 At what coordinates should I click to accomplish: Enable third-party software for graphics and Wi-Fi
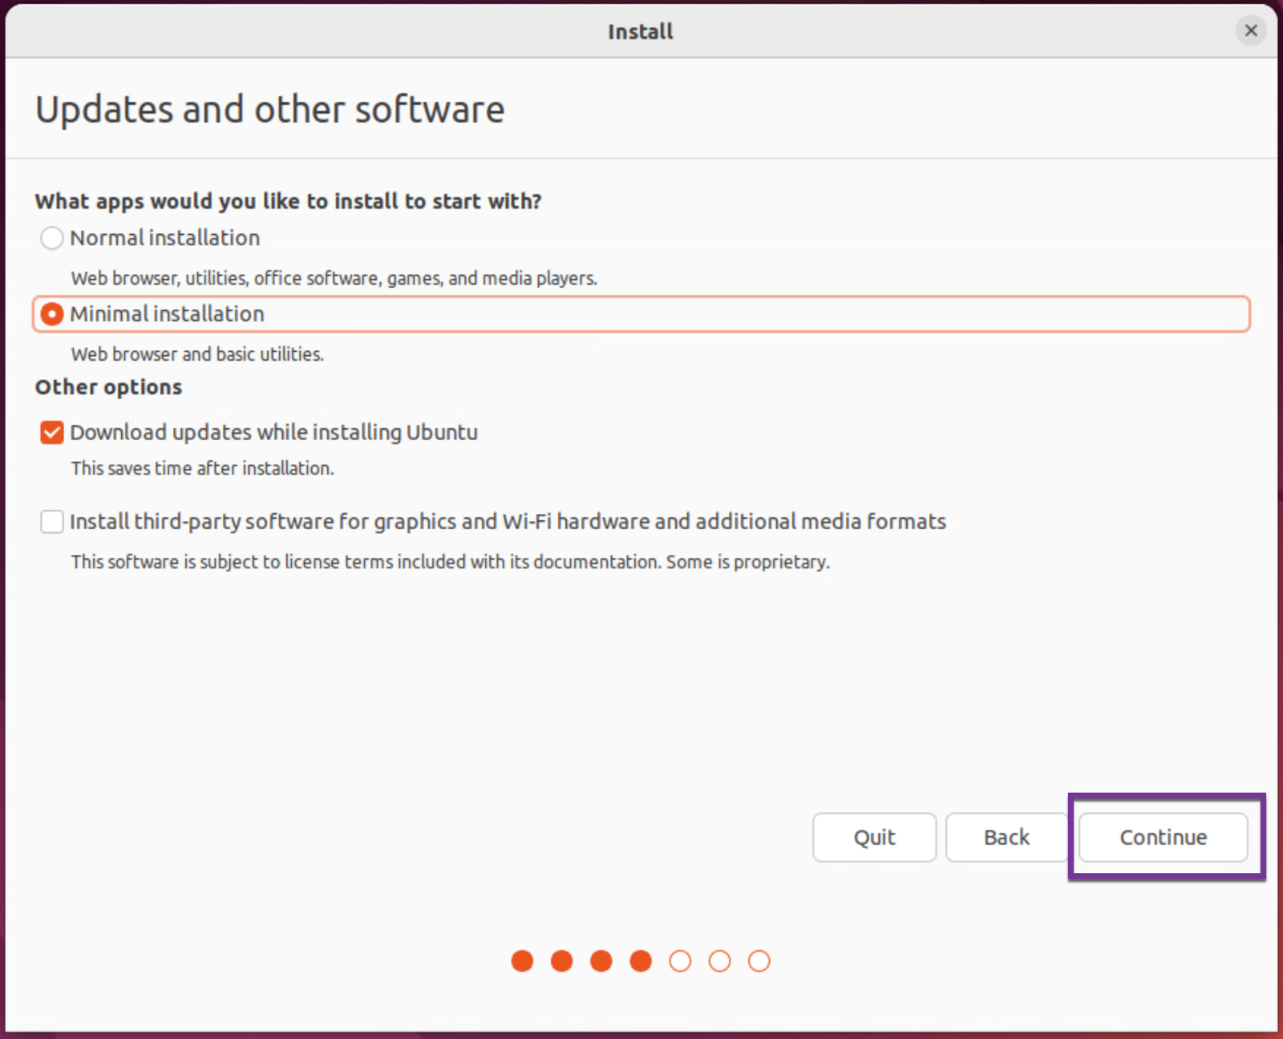51,522
